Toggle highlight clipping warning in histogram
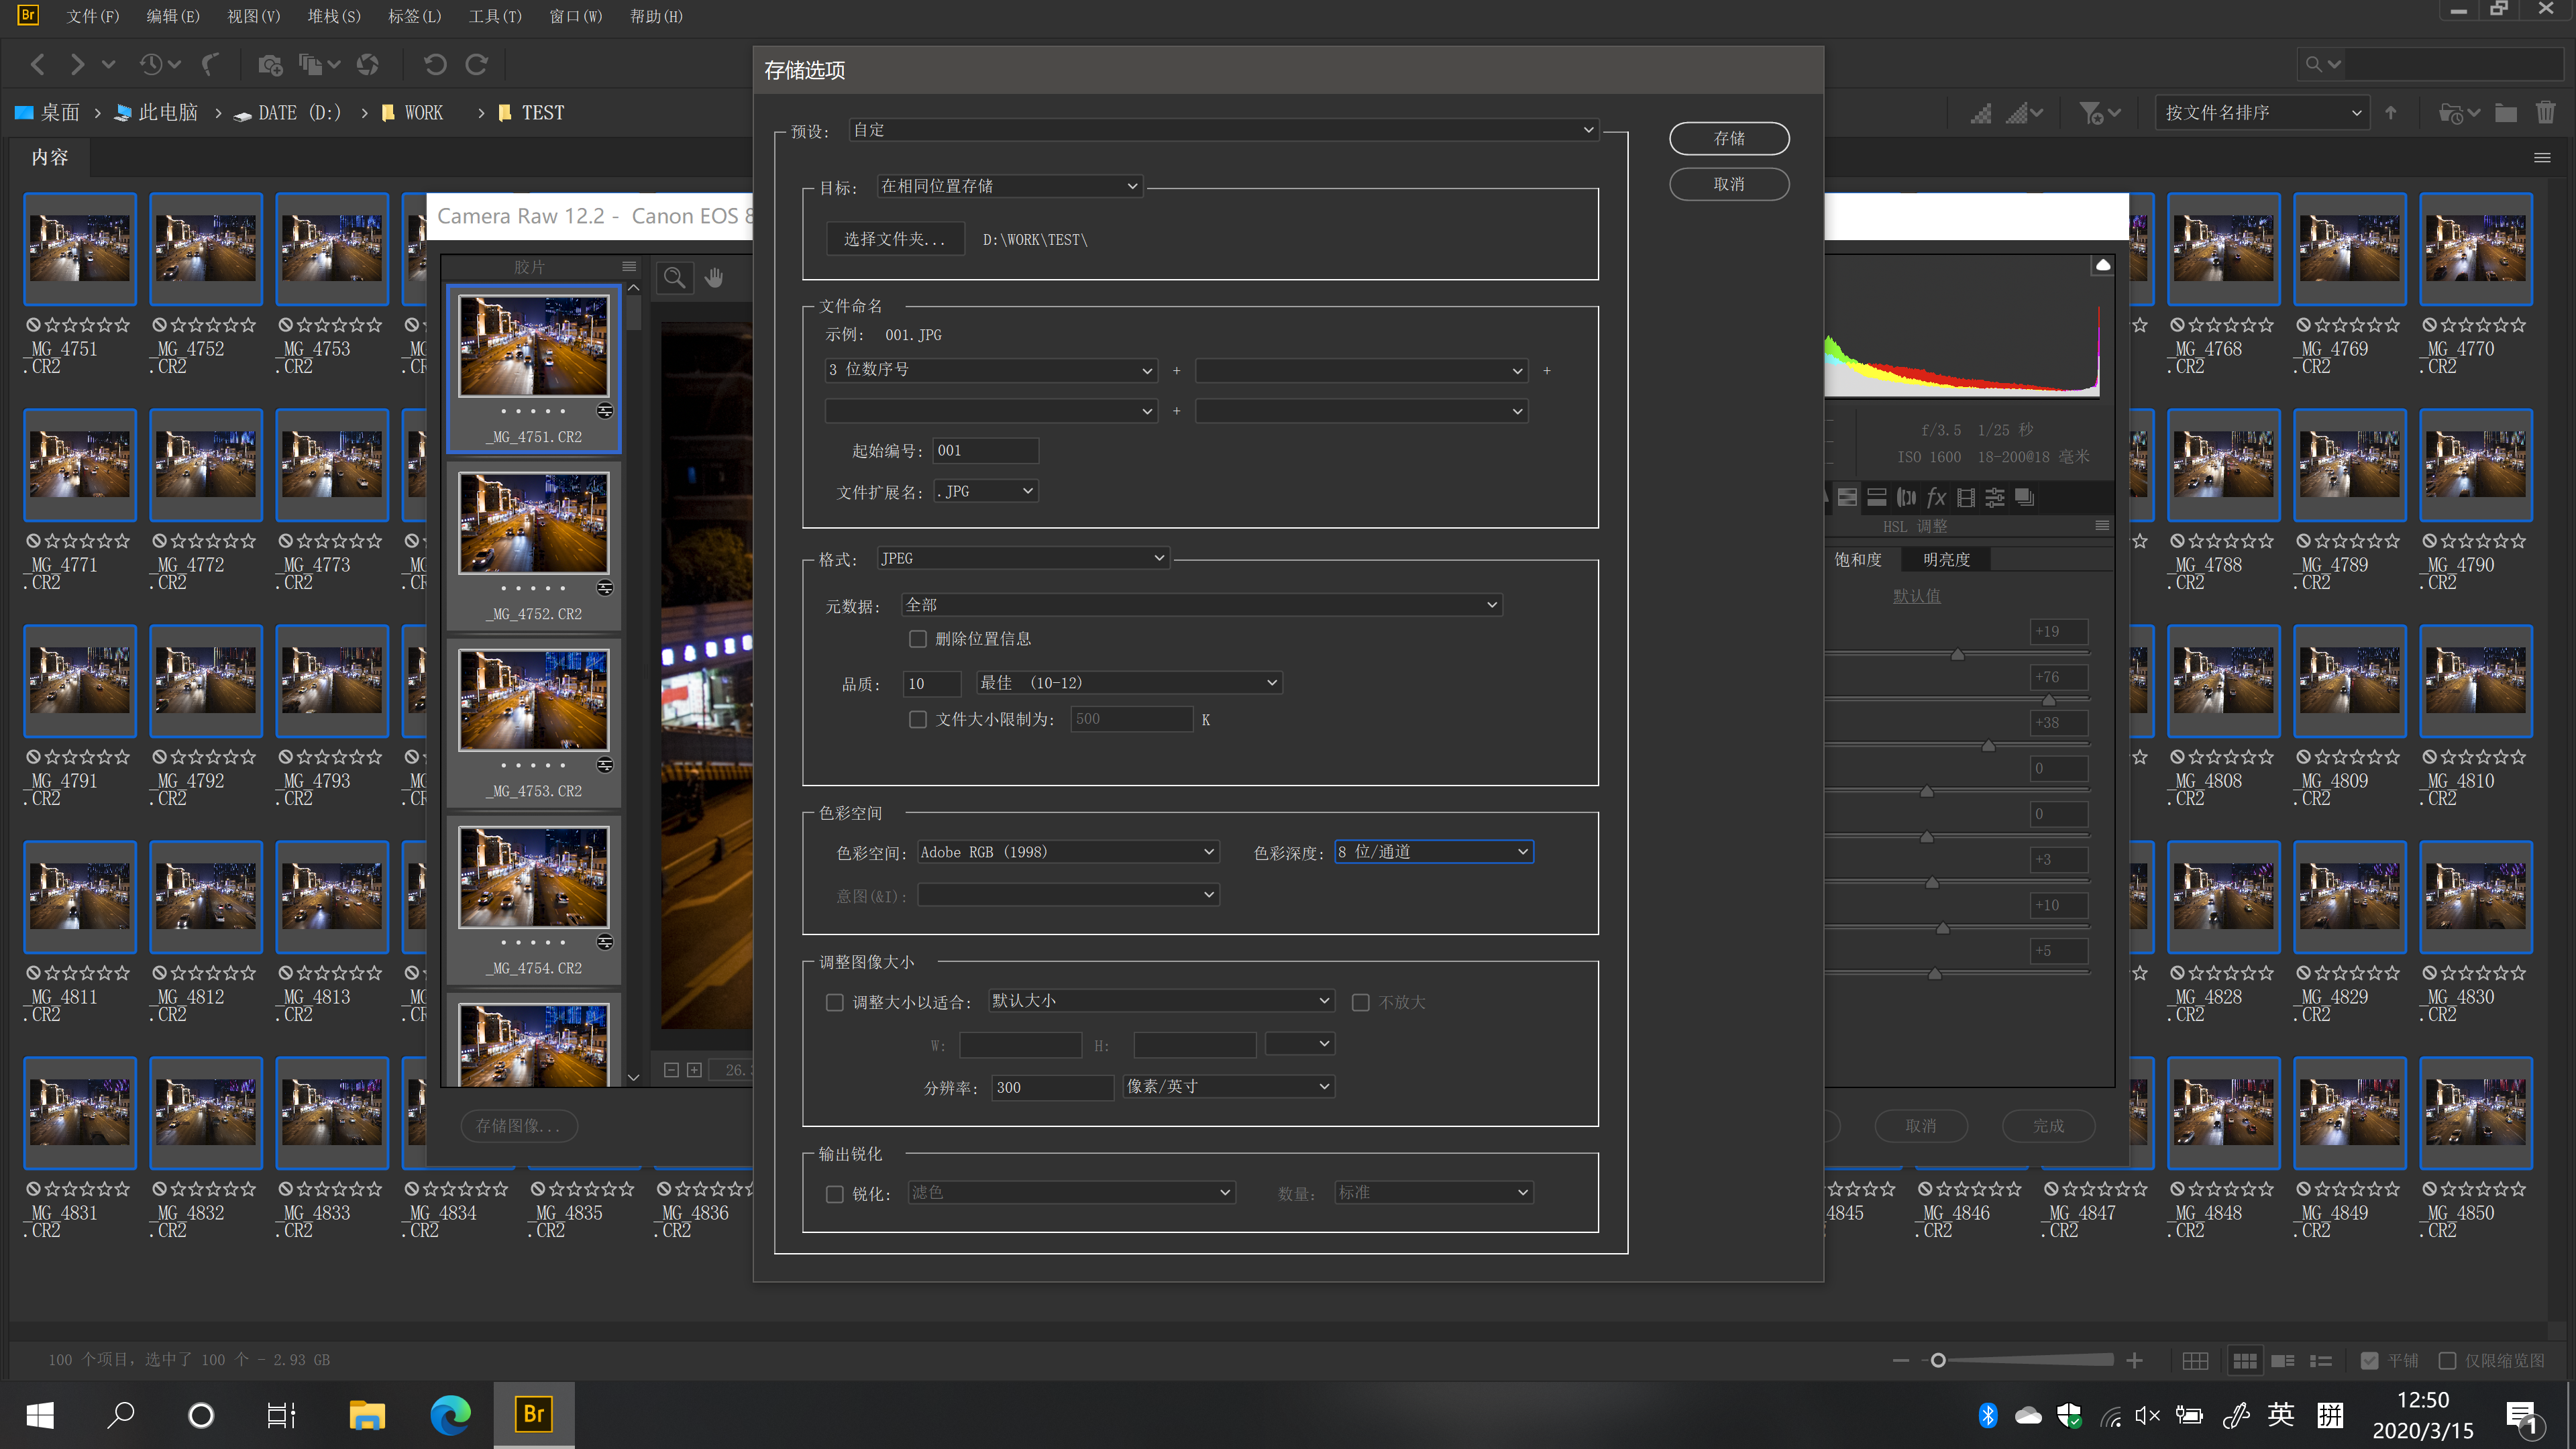Image resolution: width=2576 pixels, height=1449 pixels. (2102, 265)
